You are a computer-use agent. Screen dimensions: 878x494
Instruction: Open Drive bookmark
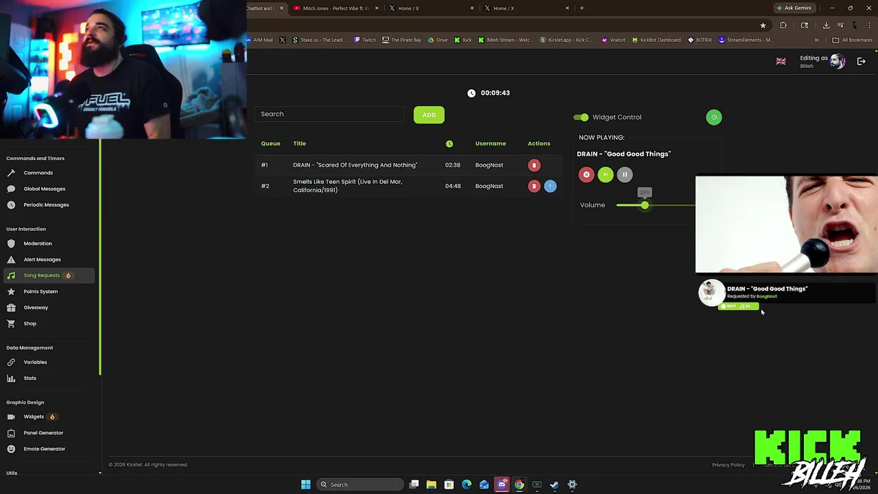tap(438, 40)
